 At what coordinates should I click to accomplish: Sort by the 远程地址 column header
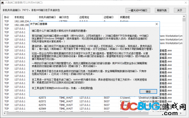[x=90, y=17]
